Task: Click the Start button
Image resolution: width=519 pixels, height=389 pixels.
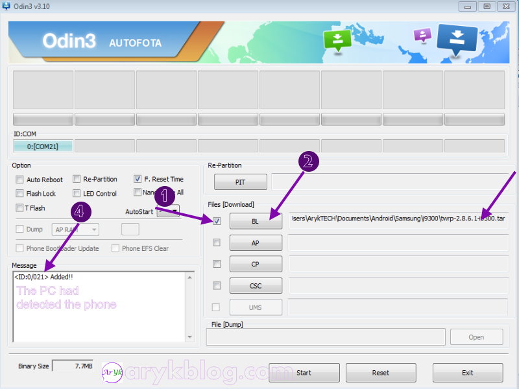Action: pos(304,372)
